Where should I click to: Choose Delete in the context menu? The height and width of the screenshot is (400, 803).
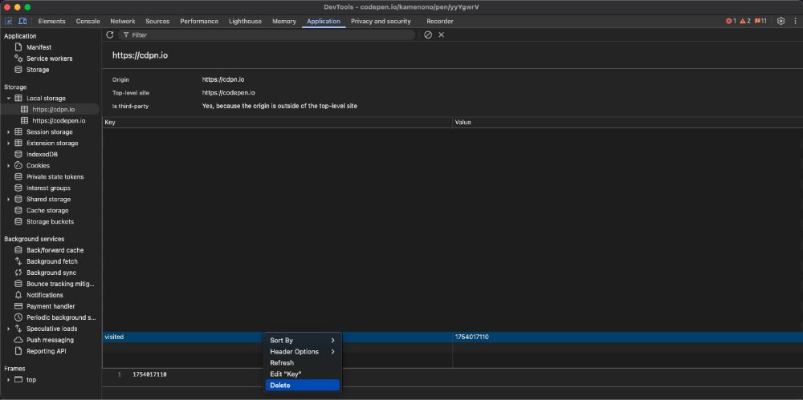(303, 386)
